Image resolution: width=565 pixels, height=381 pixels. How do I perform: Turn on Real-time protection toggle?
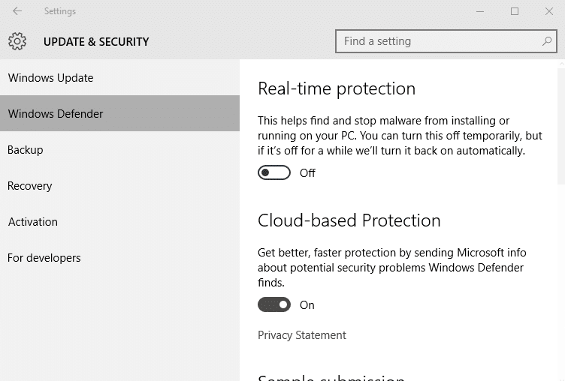tap(274, 173)
